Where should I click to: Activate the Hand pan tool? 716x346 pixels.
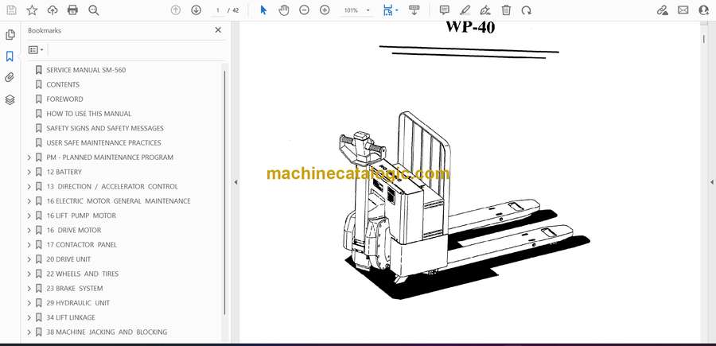[x=283, y=10]
